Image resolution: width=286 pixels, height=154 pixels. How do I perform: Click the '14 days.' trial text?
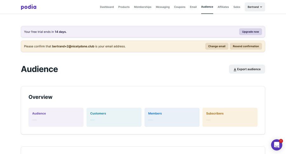click(61, 32)
